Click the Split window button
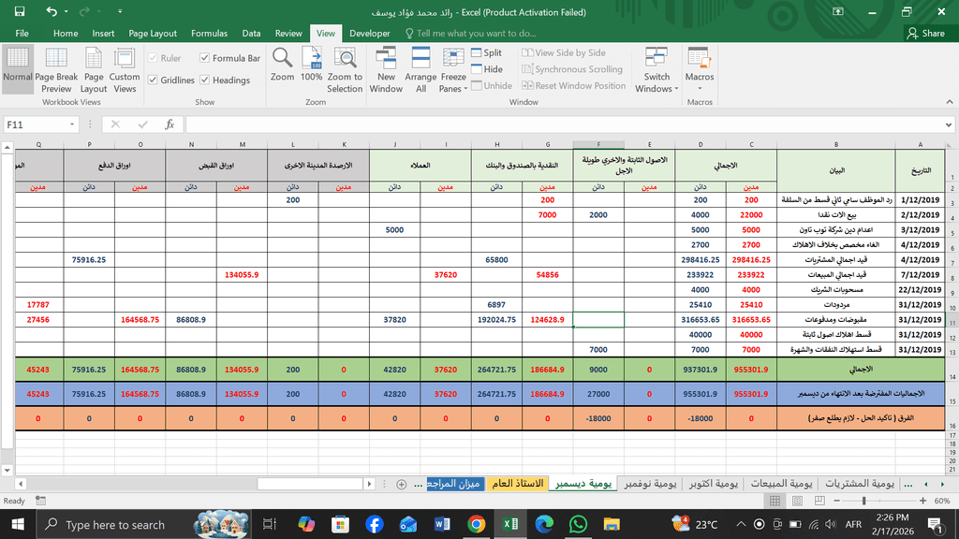This screenshot has width=959, height=539. 486,53
